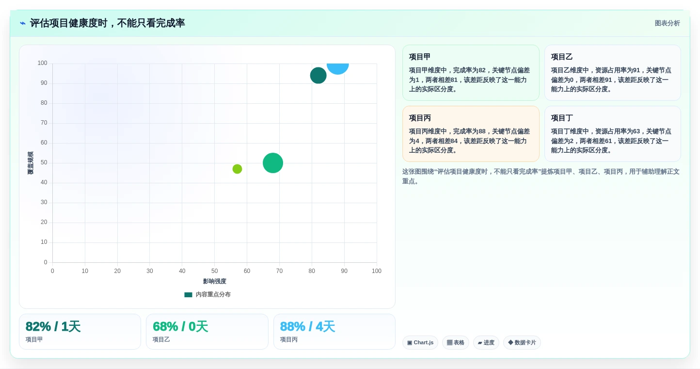The image size is (700, 369).
Task: Click the 图表分析 label in header
Action: pyautogui.click(x=667, y=23)
